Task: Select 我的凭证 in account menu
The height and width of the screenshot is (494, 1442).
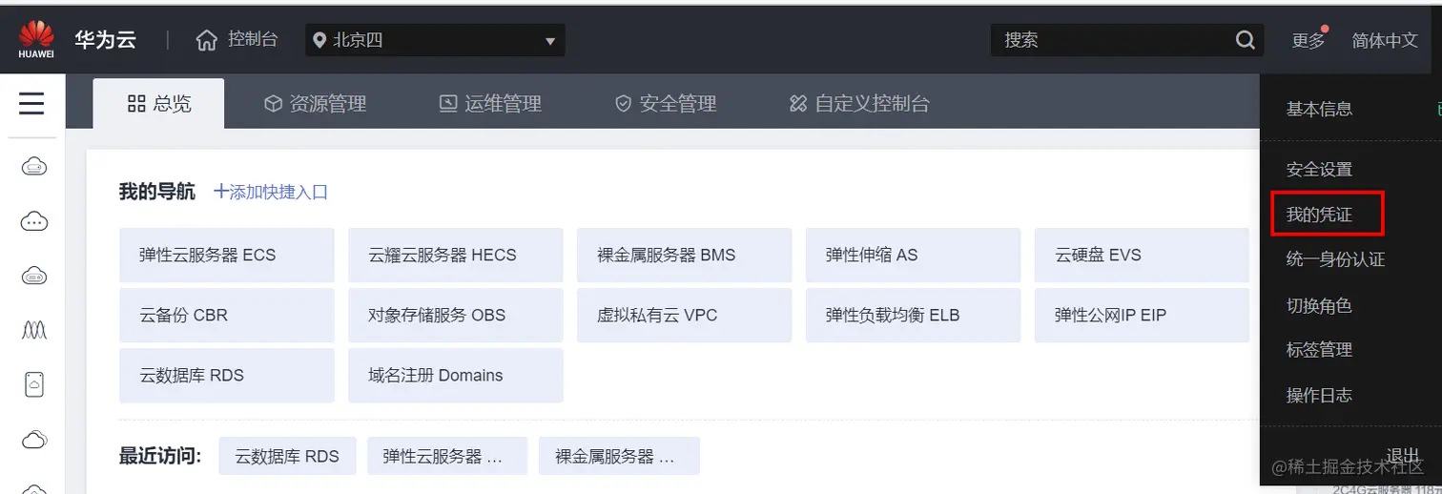Action: coord(1319,215)
